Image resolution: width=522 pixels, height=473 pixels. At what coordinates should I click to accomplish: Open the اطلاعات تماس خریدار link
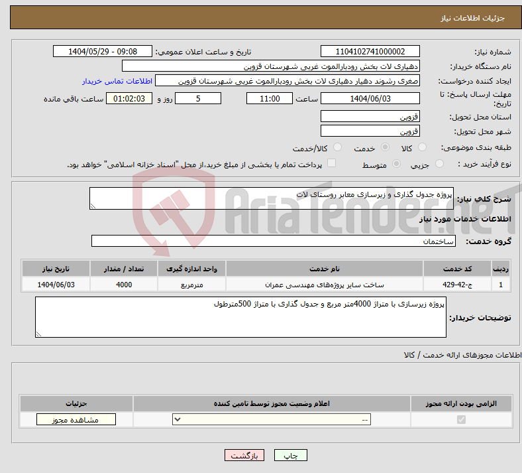tap(117, 81)
